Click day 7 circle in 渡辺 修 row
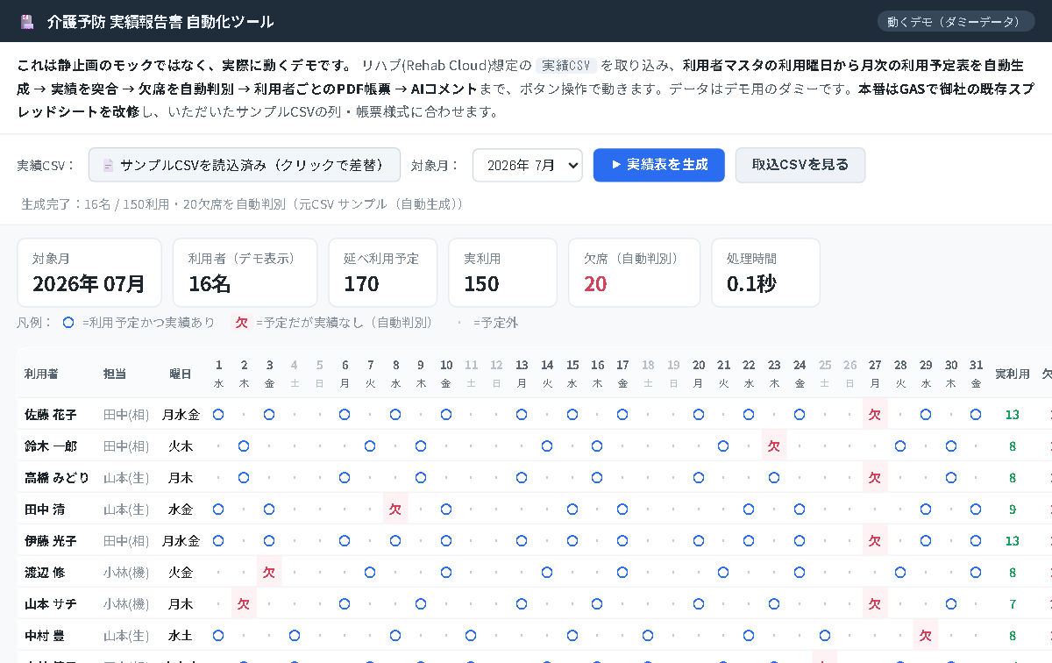This screenshot has width=1052, height=663. tap(370, 572)
